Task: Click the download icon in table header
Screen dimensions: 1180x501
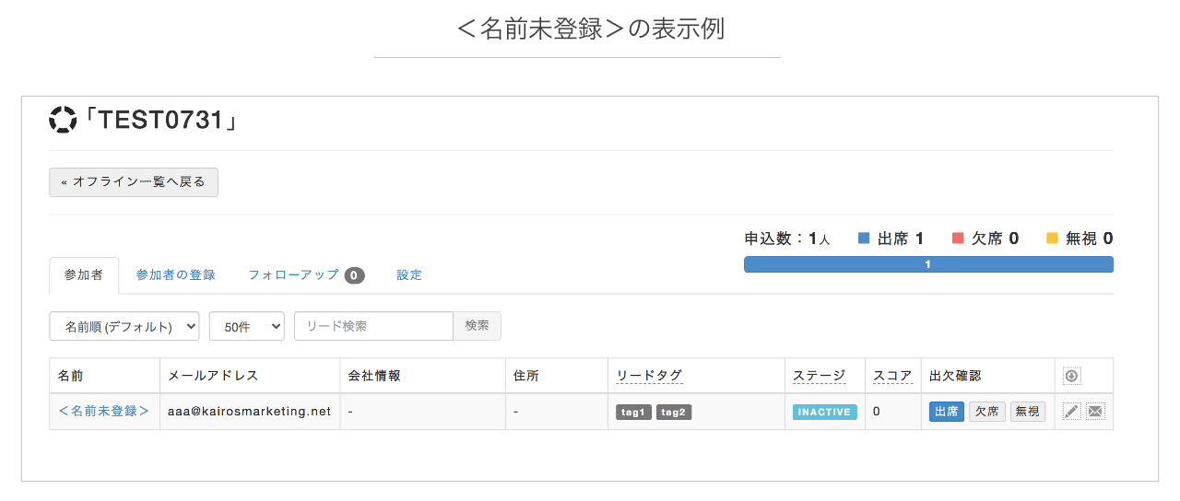Action: (1071, 376)
